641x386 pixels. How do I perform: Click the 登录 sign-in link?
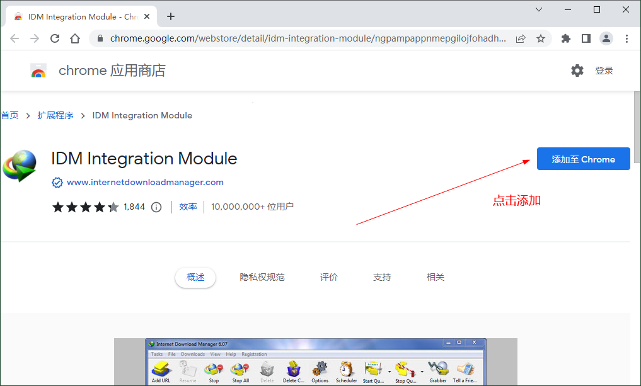coord(604,71)
